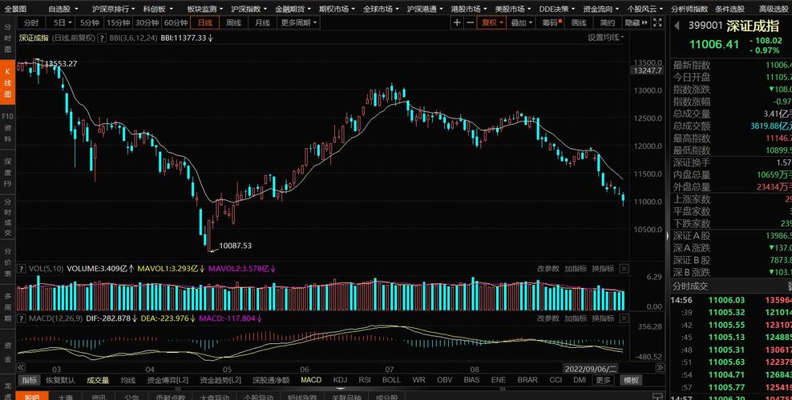Click the back arrow next to stock code 399001
792x400 pixels.
pyautogui.click(x=675, y=26)
